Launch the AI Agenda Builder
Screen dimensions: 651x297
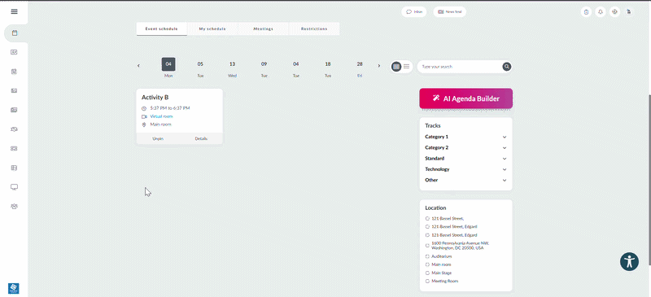point(465,98)
